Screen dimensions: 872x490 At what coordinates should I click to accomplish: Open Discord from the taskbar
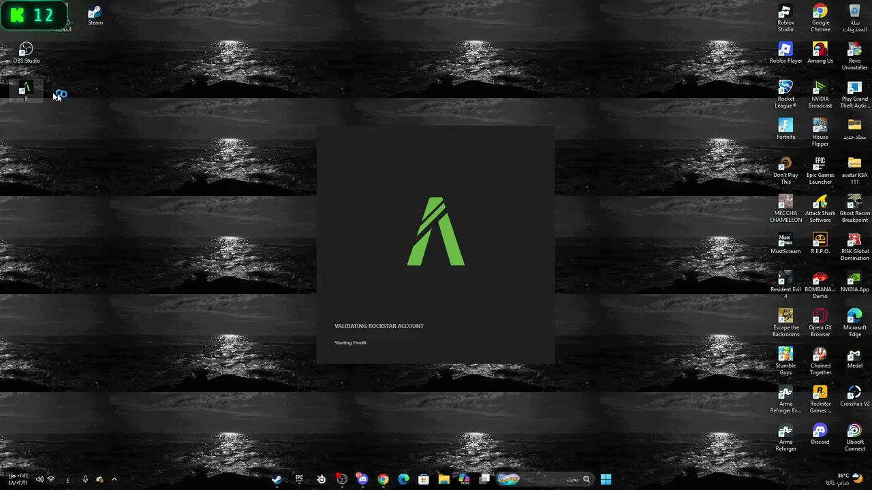[362, 480]
